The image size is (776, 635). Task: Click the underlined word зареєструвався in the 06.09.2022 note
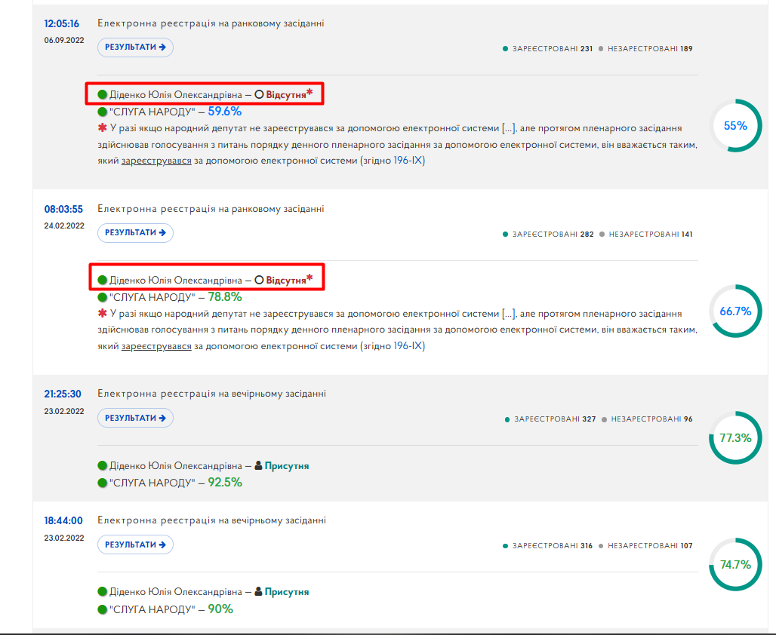(156, 161)
